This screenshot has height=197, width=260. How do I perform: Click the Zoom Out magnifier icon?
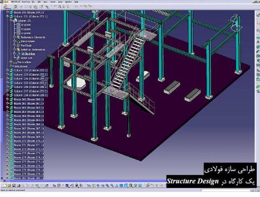point(112,186)
